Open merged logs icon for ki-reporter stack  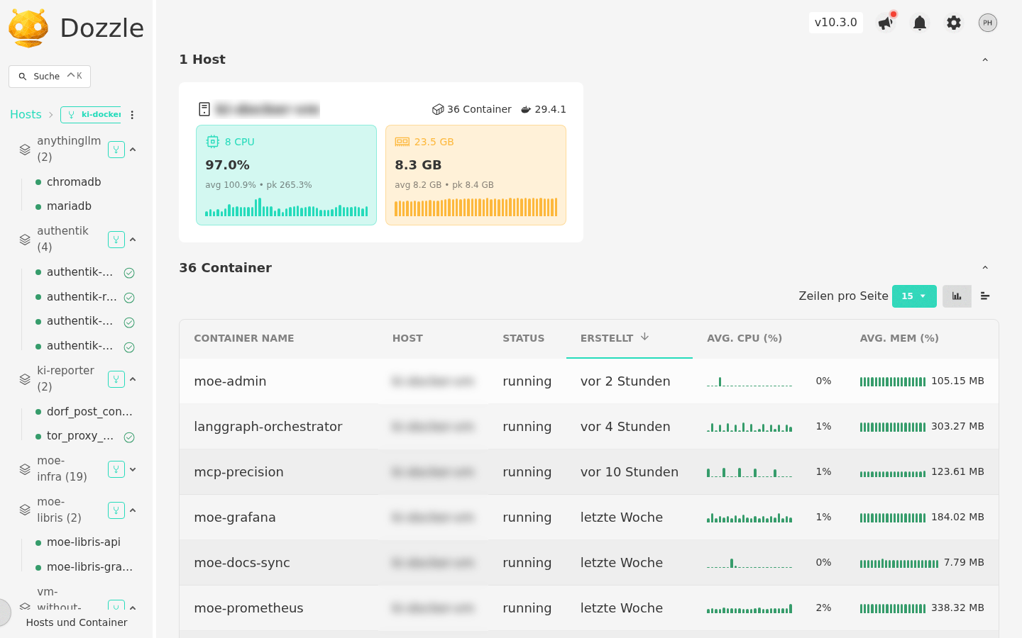click(116, 379)
